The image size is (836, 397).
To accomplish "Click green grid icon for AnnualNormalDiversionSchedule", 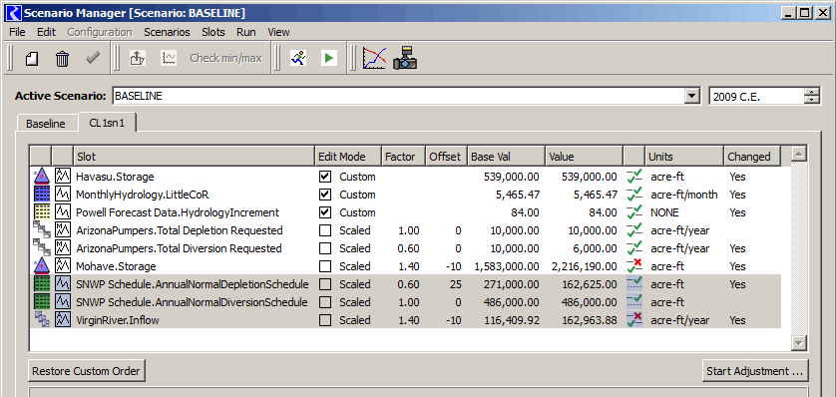I will [41, 302].
